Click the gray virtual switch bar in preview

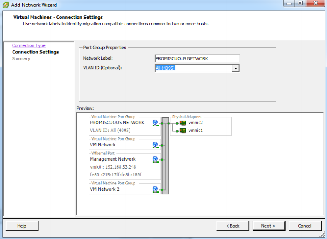pos(165,156)
